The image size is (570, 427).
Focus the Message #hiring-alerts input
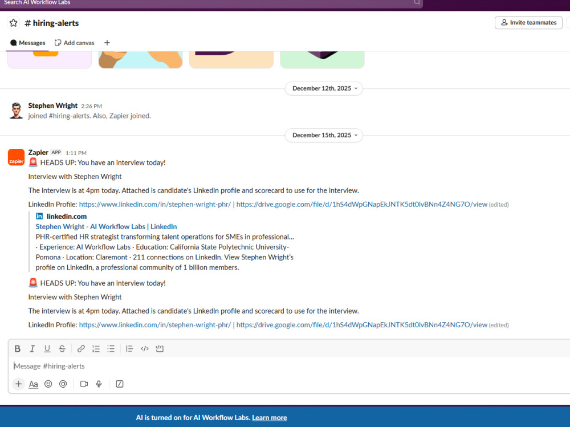click(291, 366)
